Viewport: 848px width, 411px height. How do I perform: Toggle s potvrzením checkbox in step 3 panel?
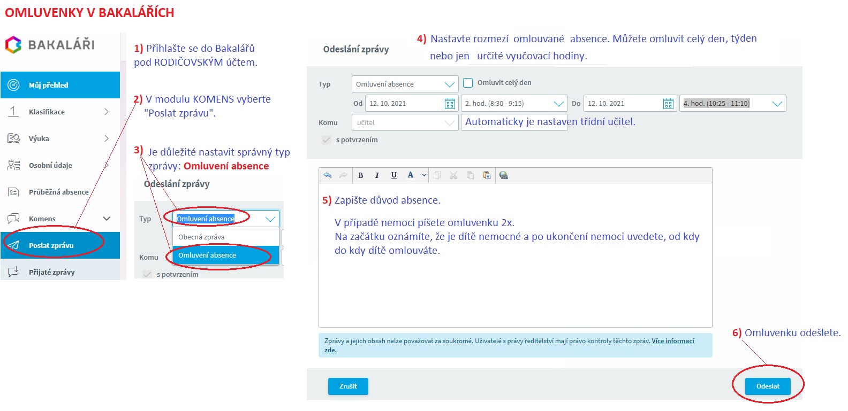pos(147,274)
